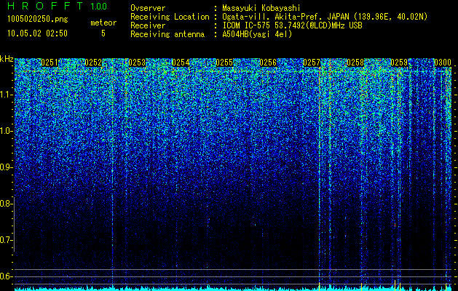Click the Receiving antenna label

coord(167,34)
